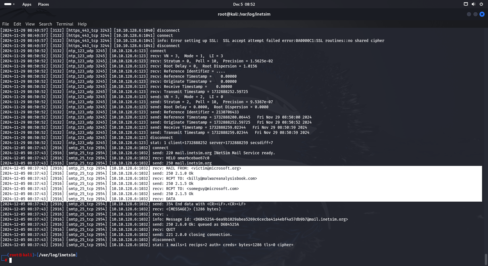This screenshot has height=266, width=488.
Task: Open the power menu icon
Action: (481, 4)
